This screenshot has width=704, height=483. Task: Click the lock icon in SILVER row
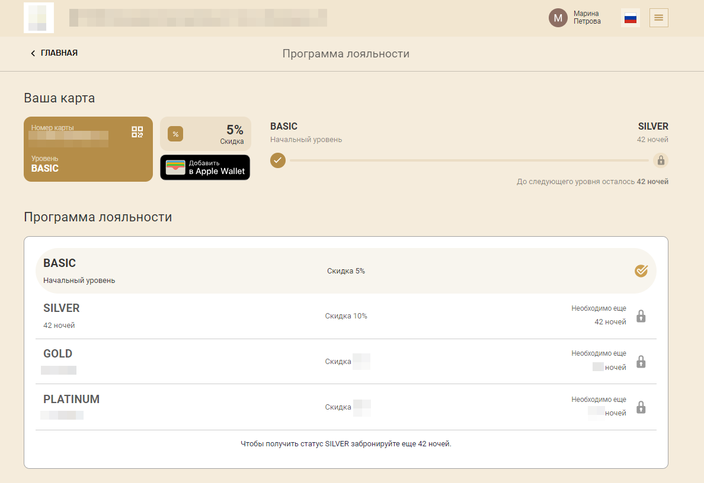pyautogui.click(x=641, y=316)
